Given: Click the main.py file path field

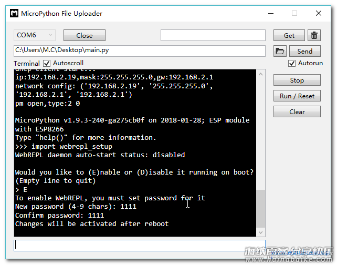Looking at the screenshot, I should [x=140, y=51].
